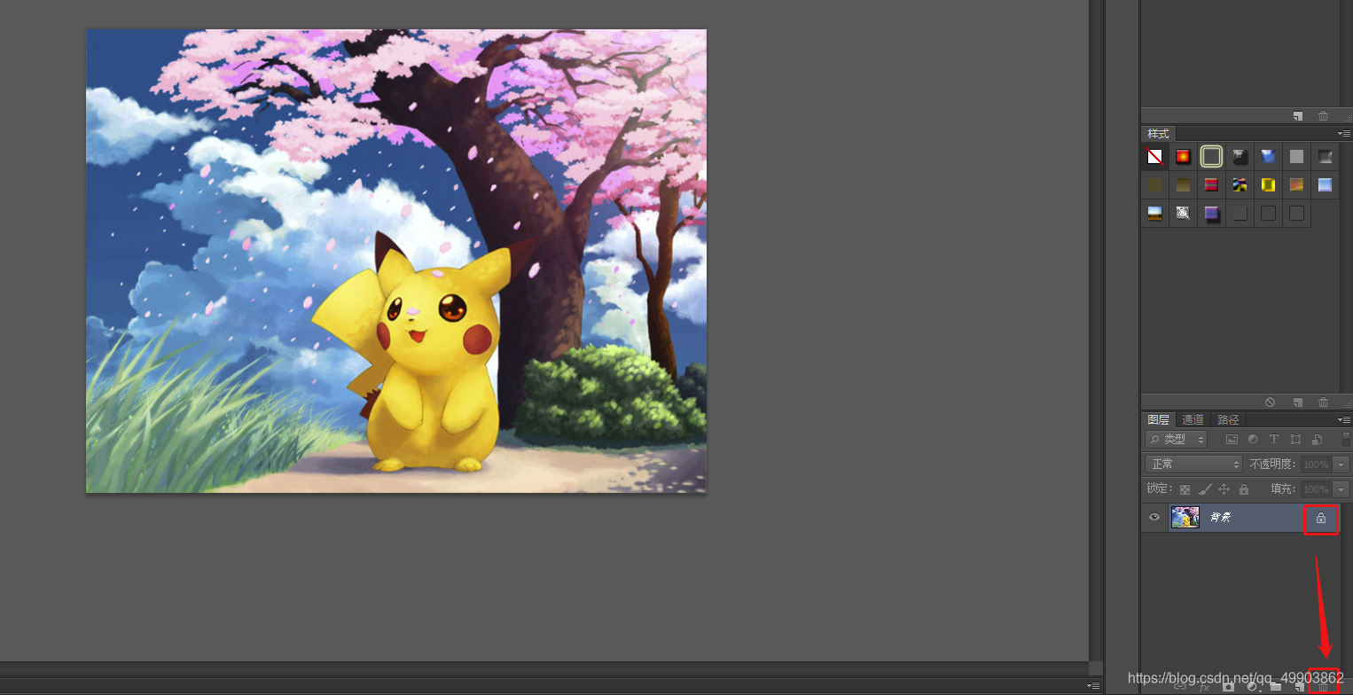
Task: Apply the blue glass style swatch
Action: pos(1269,157)
